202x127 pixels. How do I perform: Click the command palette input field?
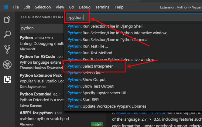(134, 17)
